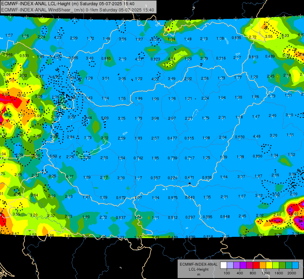The image size is (304, 279).
Task: Click the orange swatch in the legend
Action: pos(263,265)
